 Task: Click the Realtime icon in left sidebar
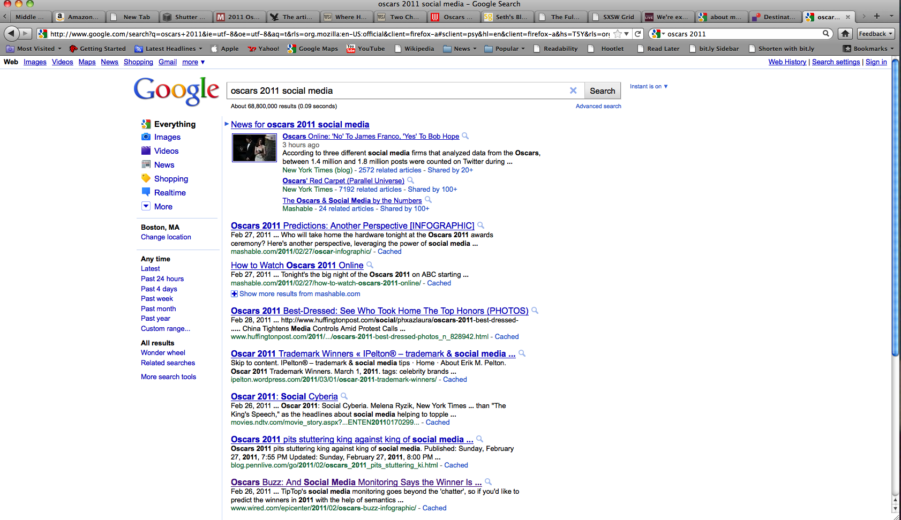coord(146,192)
